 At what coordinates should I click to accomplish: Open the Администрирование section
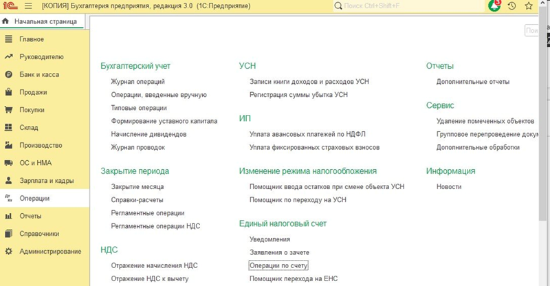pos(45,251)
